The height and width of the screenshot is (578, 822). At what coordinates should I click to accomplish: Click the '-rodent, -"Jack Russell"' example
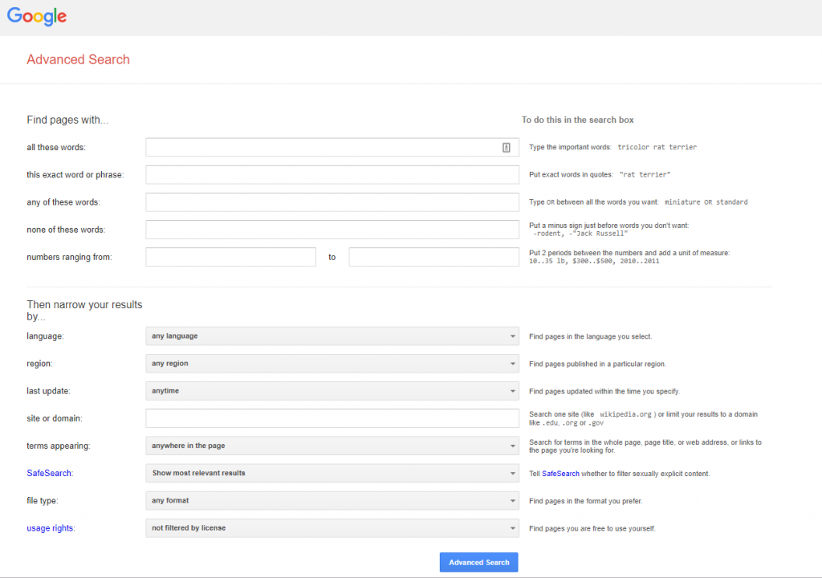tap(580, 234)
